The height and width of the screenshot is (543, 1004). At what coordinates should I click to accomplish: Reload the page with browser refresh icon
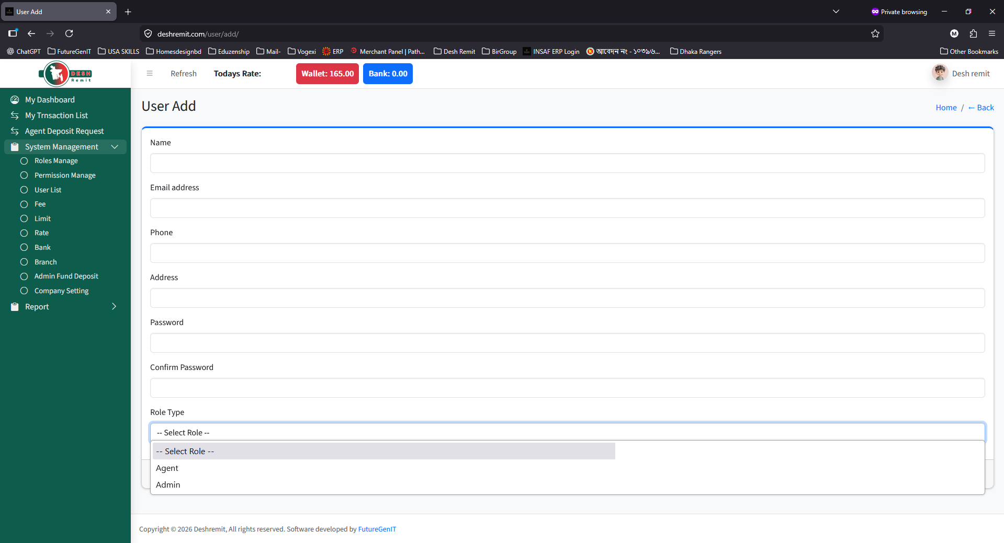click(x=69, y=33)
